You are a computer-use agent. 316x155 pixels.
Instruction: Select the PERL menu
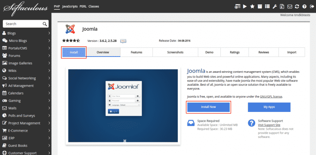pos(83,6)
